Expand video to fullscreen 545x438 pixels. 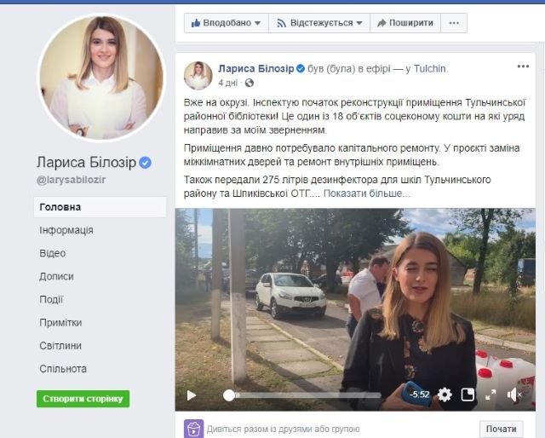coord(490,395)
